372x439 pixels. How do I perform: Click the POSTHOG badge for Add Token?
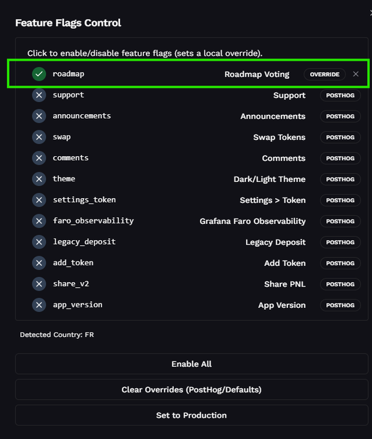click(x=340, y=263)
